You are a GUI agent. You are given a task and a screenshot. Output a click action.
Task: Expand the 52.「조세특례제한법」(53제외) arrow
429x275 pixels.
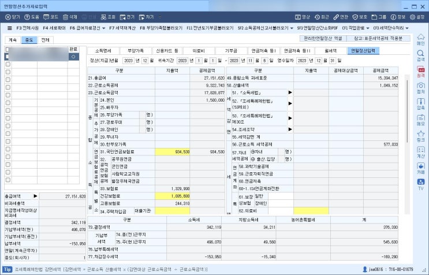[x=290, y=104]
